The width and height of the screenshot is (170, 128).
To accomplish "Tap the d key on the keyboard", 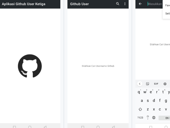I will click(154, 101).
